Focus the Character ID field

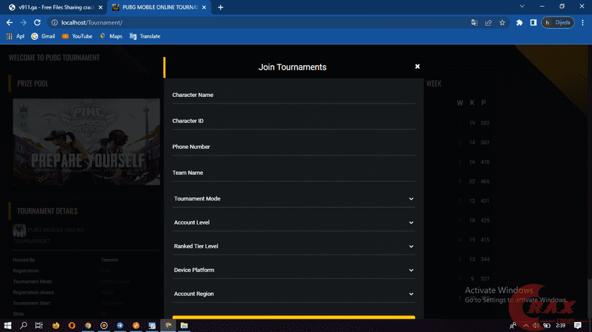(x=293, y=121)
